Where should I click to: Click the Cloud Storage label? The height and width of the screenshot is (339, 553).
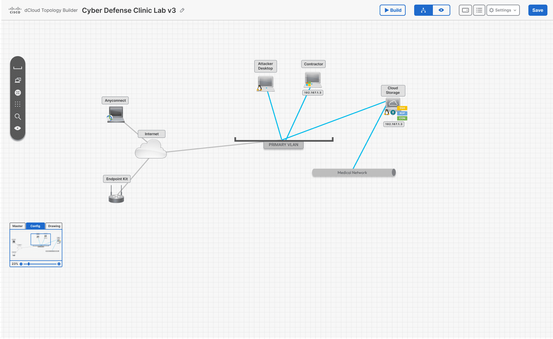click(x=393, y=91)
